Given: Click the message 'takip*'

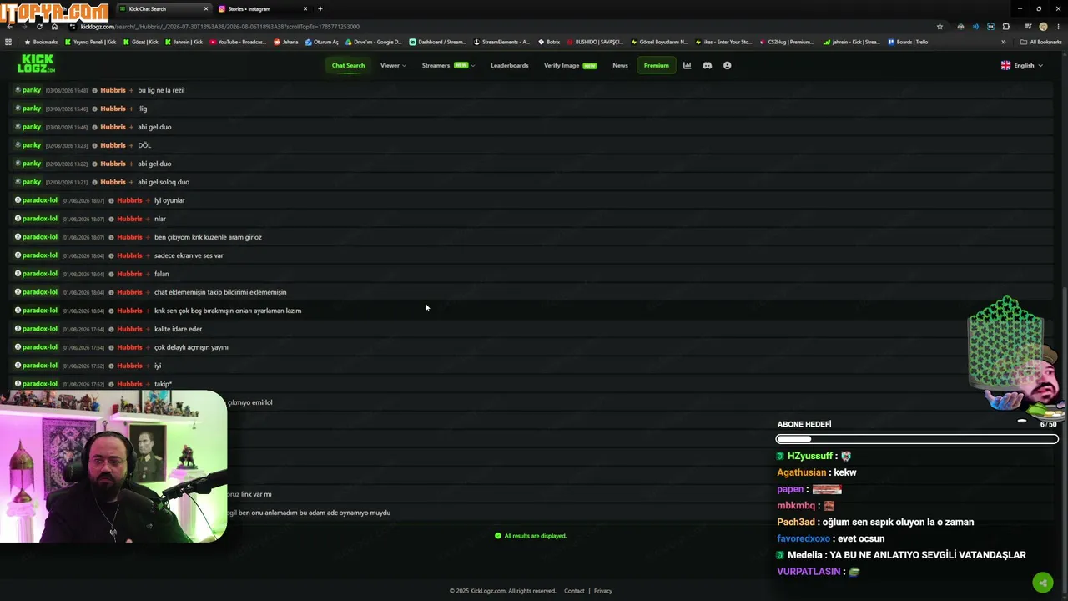Looking at the screenshot, I should point(163,384).
